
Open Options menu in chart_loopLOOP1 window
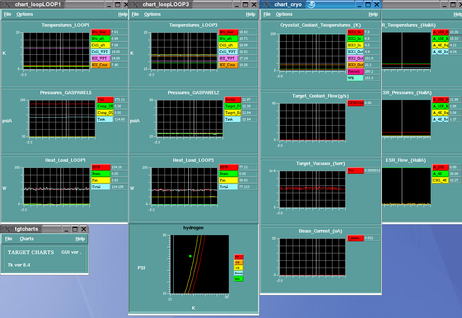click(25, 14)
